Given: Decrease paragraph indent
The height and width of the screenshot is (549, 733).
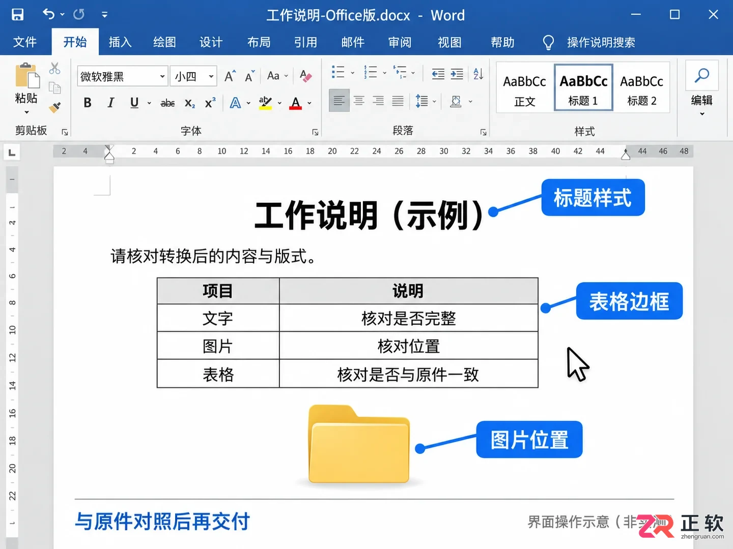Looking at the screenshot, I should [x=438, y=74].
